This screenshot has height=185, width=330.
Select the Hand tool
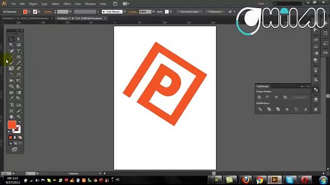coord(11,117)
